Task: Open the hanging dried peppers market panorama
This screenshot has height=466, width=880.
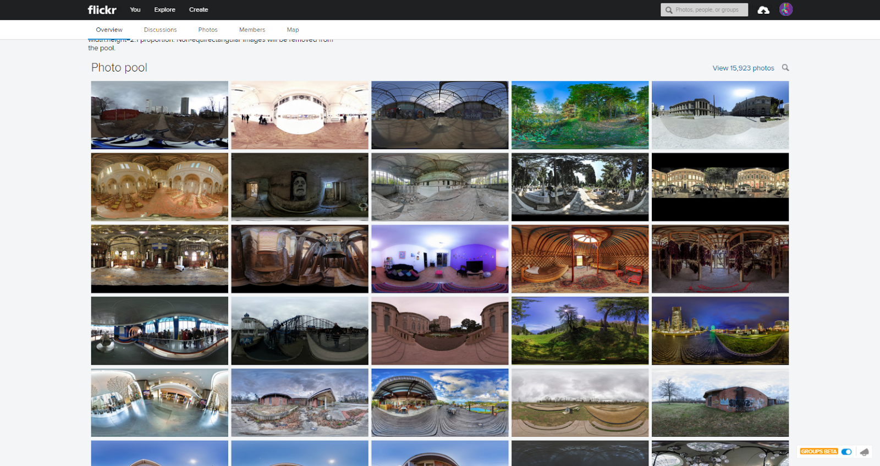Action: pyautogui.click(x=721, y=259)
